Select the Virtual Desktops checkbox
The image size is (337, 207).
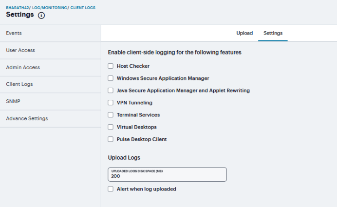[x=111, y=127]
